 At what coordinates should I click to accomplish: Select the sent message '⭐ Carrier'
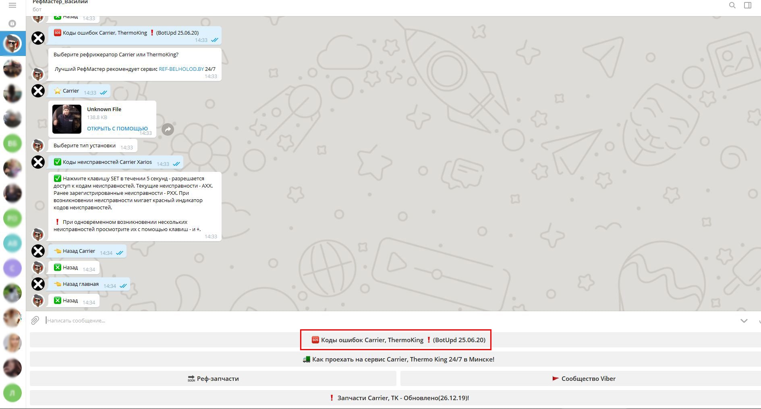[x=79, y=91]
